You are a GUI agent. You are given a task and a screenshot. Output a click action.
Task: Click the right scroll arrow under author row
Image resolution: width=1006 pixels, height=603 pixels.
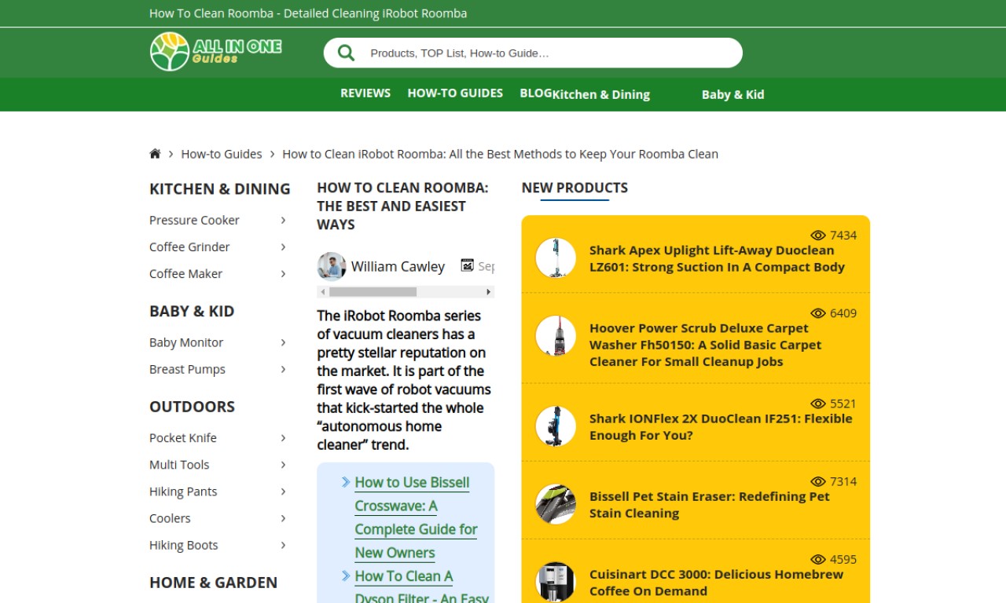click(x=489, y=292)
